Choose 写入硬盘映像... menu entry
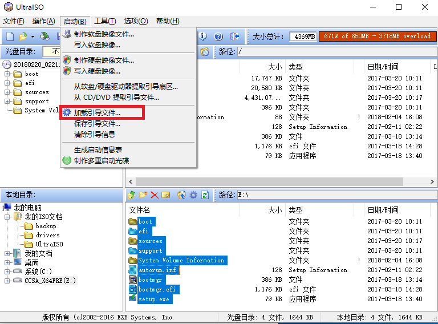 coord(128,71)
